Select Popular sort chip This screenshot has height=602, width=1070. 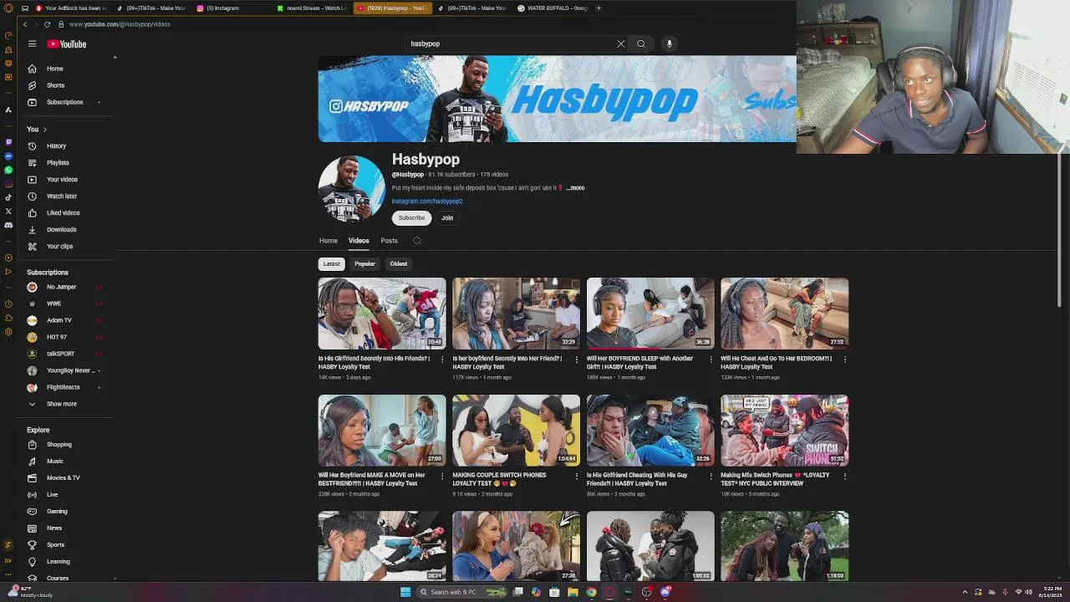364,264
